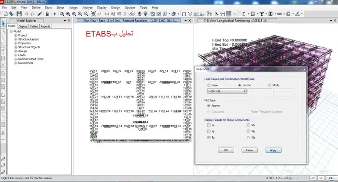Activate the Pan hand tool
Image resolution: width=338 pixels, height=182 pixels.
pos(93,14)
